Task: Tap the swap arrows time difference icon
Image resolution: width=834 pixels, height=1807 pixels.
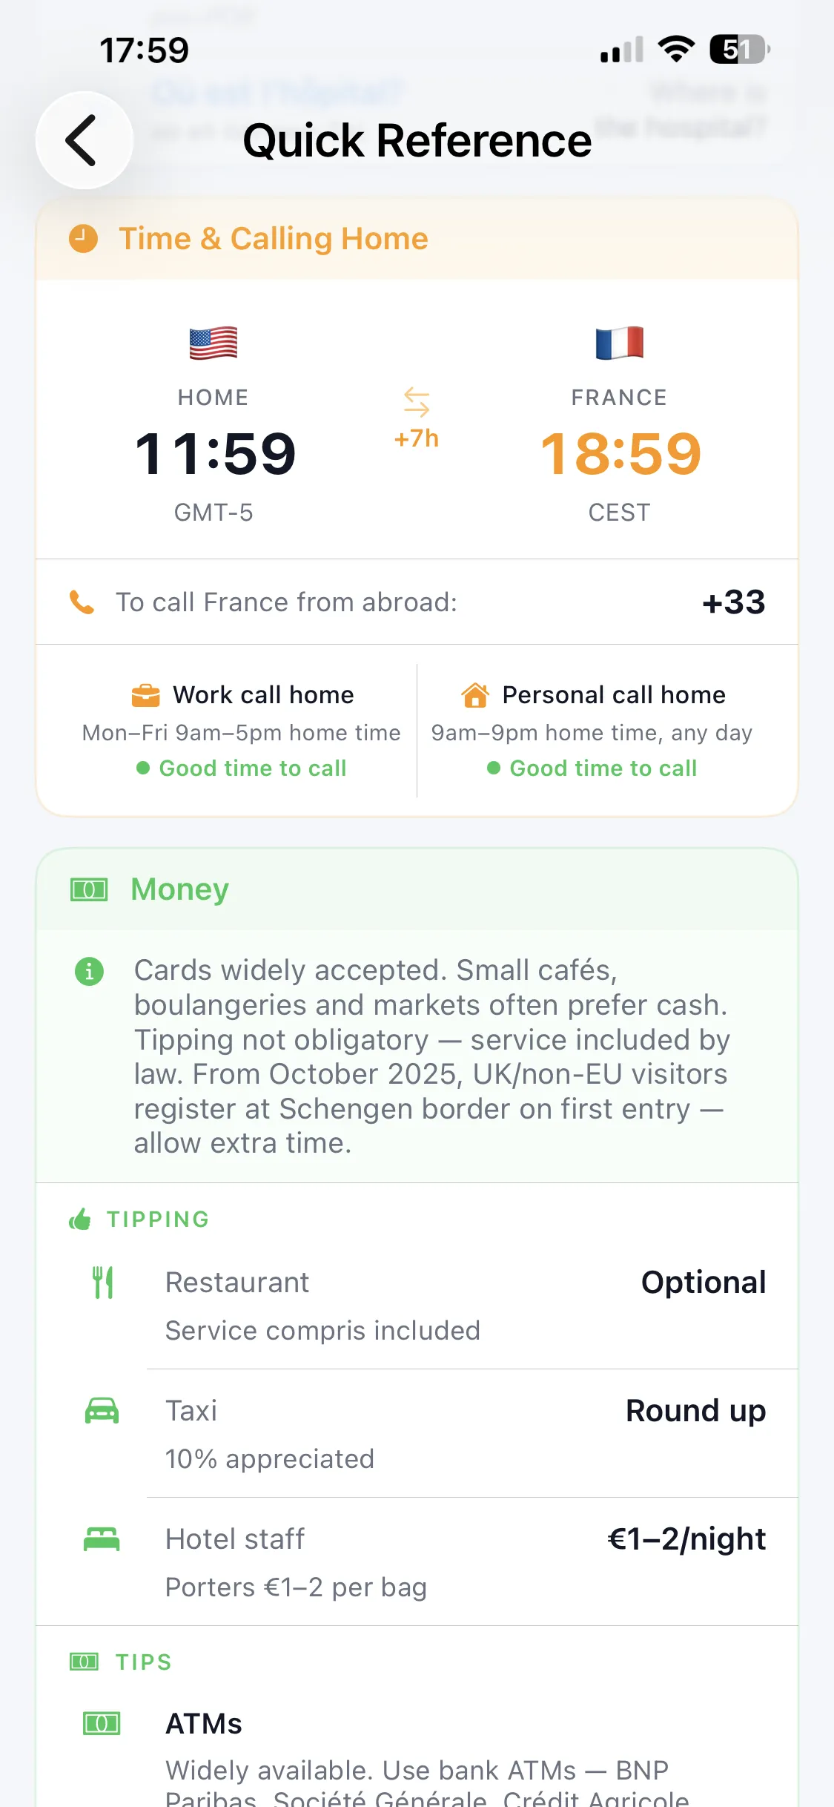Action: pos(417,401)
